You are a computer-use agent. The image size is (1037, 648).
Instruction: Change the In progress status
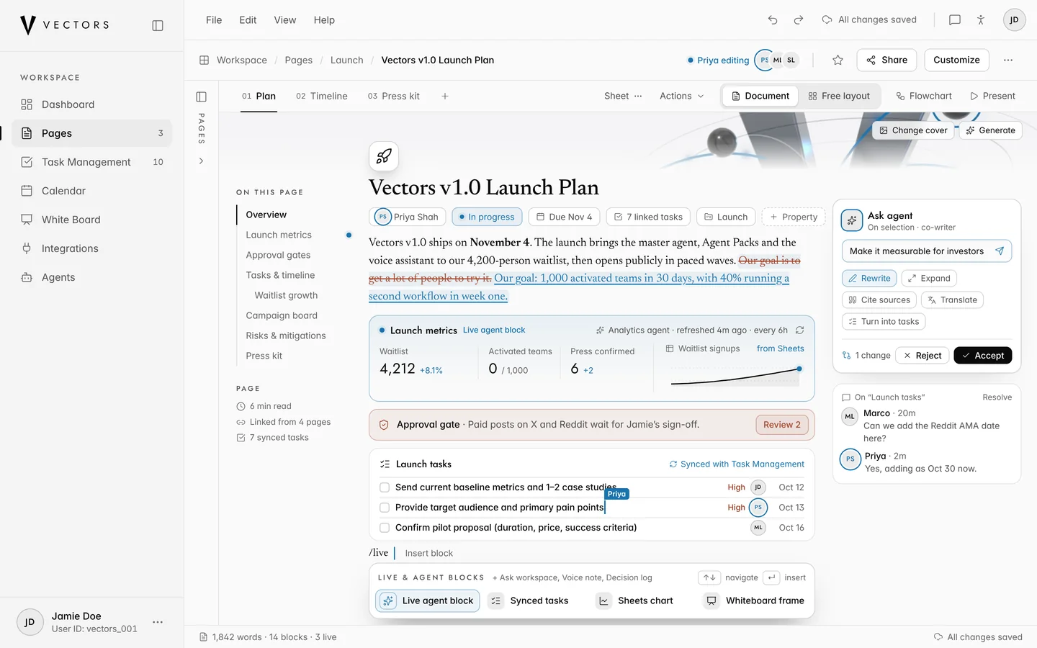(487, 217)
